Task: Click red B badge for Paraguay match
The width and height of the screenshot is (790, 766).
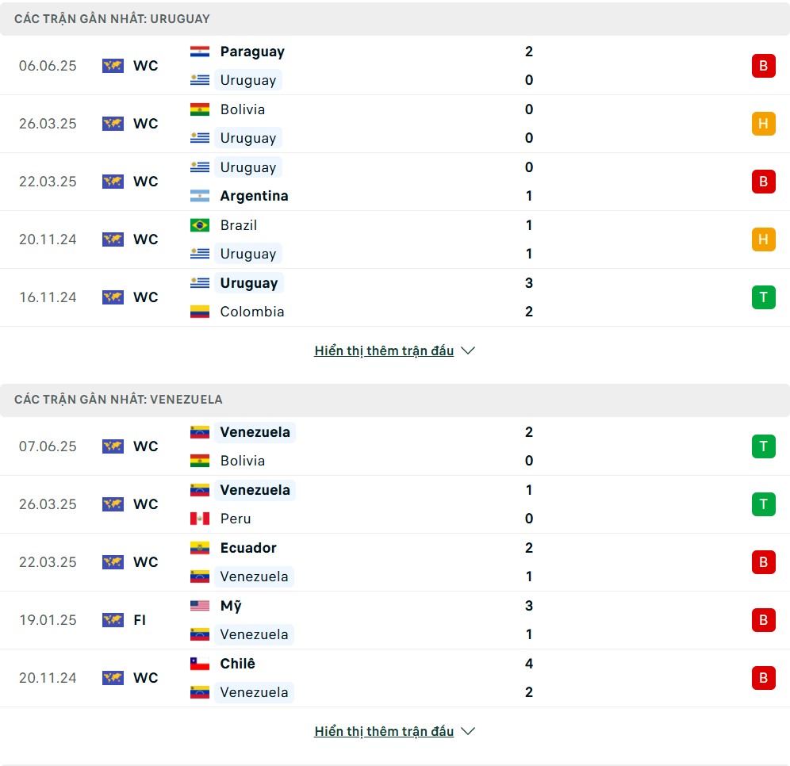Action: pos(763,66)
